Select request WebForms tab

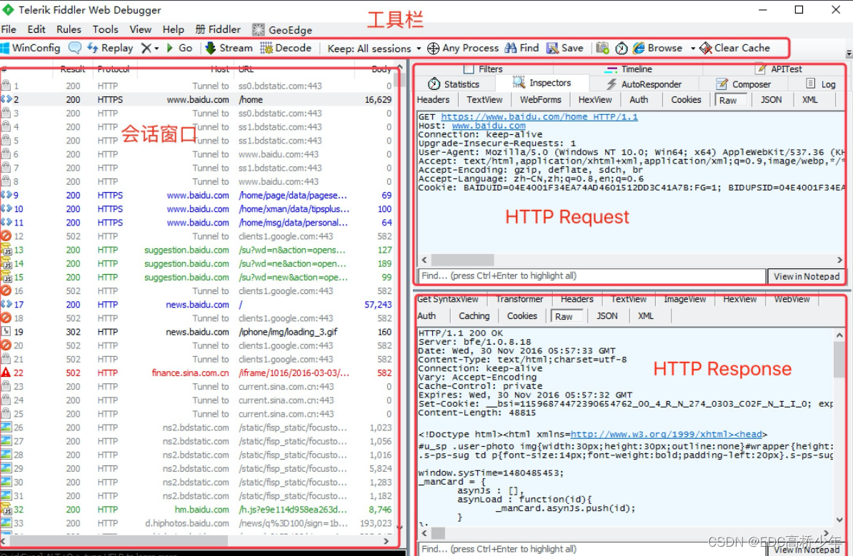point(540,99)
